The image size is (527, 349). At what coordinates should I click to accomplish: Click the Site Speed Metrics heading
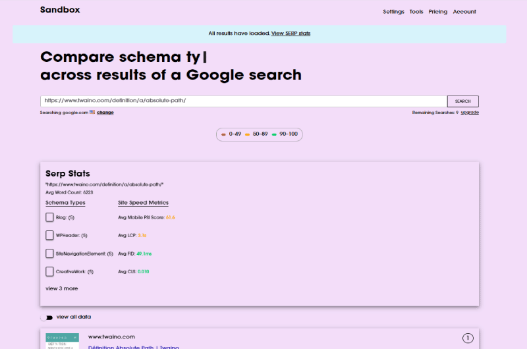[x=143, y=203]
